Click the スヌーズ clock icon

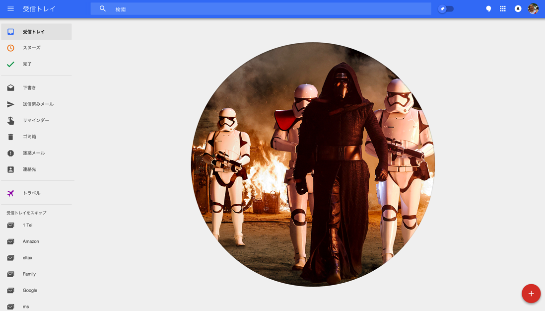11,48
